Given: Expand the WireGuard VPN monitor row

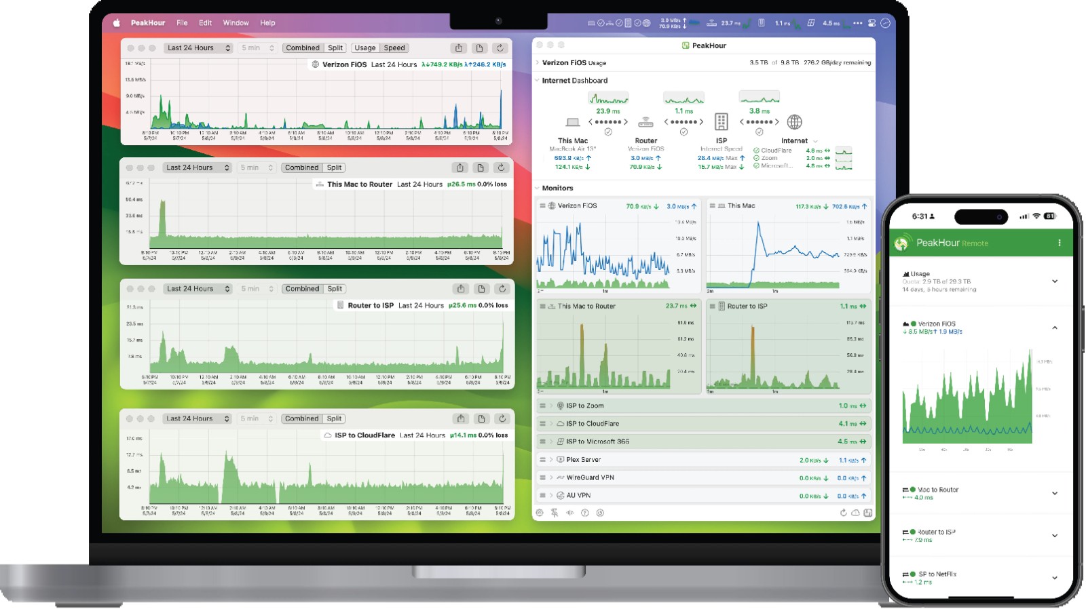Looking at the screenshot, I should click(x=551, y=478).
